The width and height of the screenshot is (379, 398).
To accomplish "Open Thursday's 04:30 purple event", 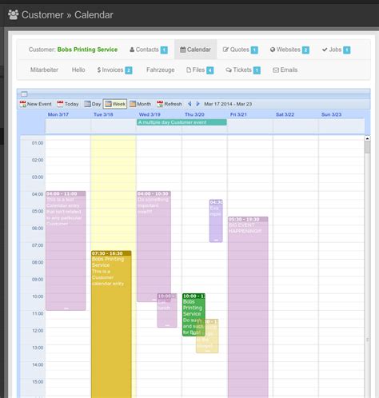I will [x=216, y=221].
